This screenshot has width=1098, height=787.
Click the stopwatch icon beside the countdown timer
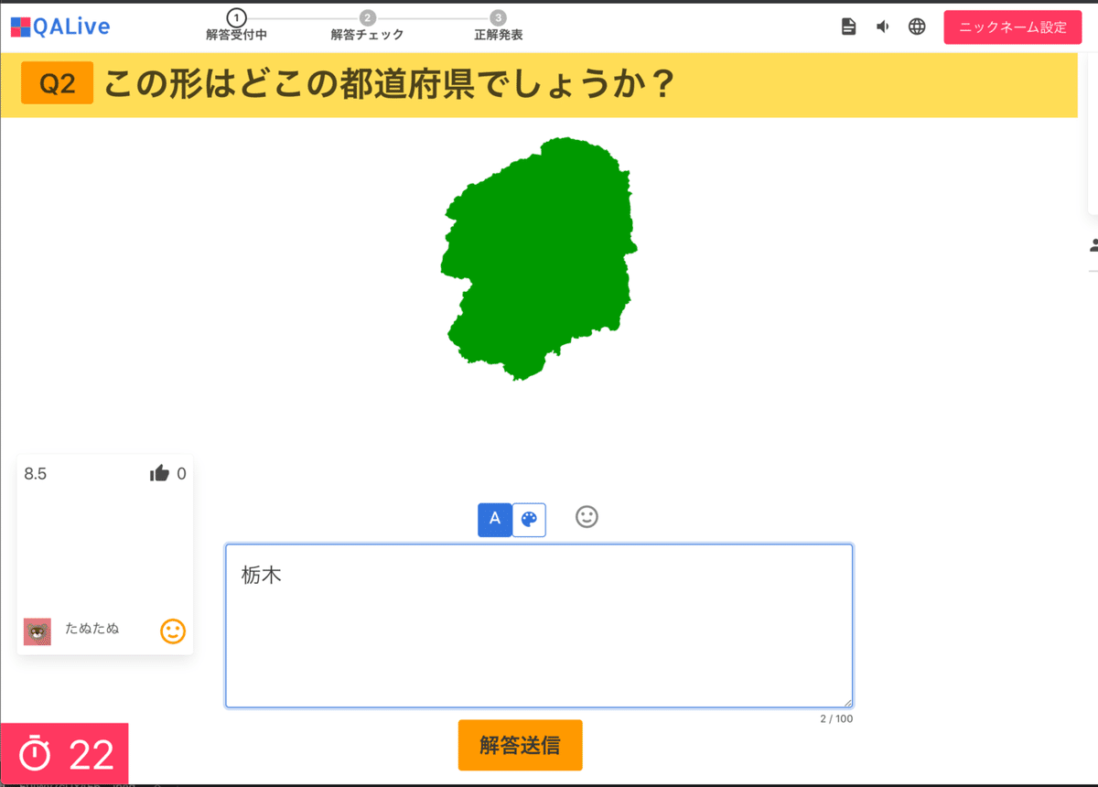(36, 754)
